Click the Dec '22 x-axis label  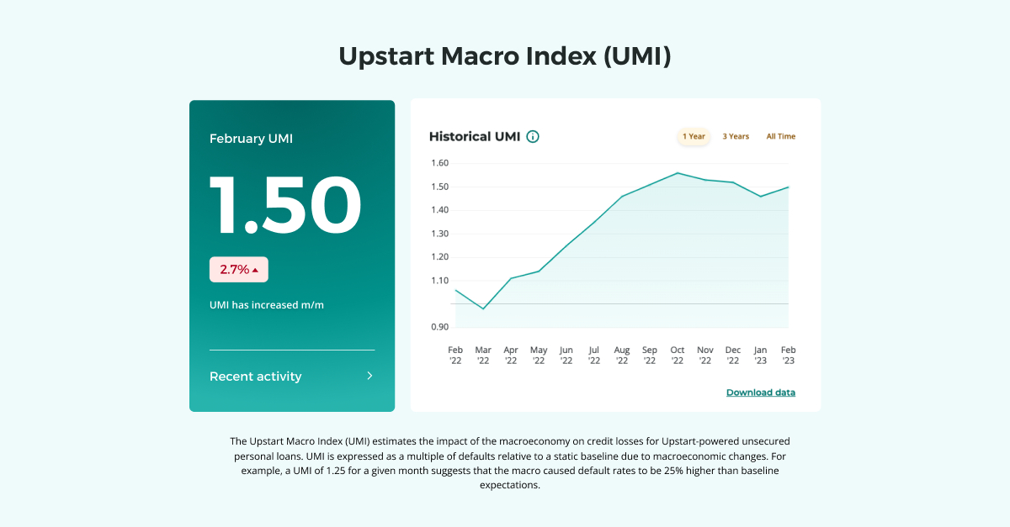[x=733, y=355]
